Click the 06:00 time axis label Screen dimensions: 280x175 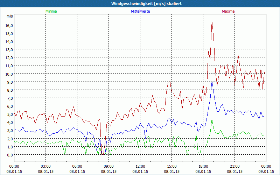click(77, 166)
